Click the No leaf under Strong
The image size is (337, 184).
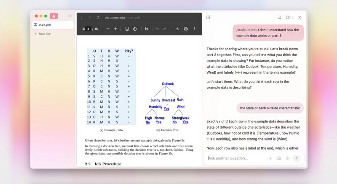174,122
